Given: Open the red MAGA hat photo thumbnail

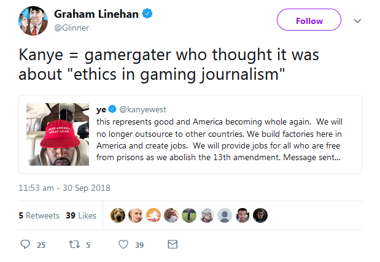Looking at the screenshot, I should (x=58, y=134).
